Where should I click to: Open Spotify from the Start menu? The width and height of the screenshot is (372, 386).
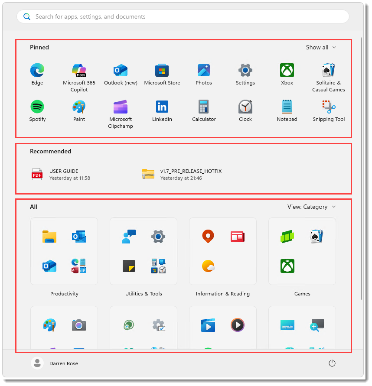pyautogui.click(x=37, y=107)
